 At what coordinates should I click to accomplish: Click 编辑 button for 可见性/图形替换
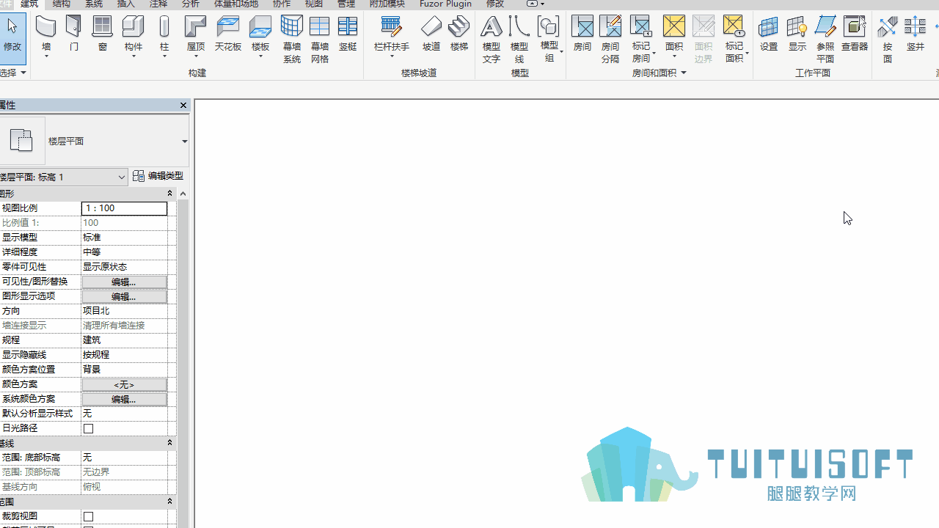click(124, 282)
